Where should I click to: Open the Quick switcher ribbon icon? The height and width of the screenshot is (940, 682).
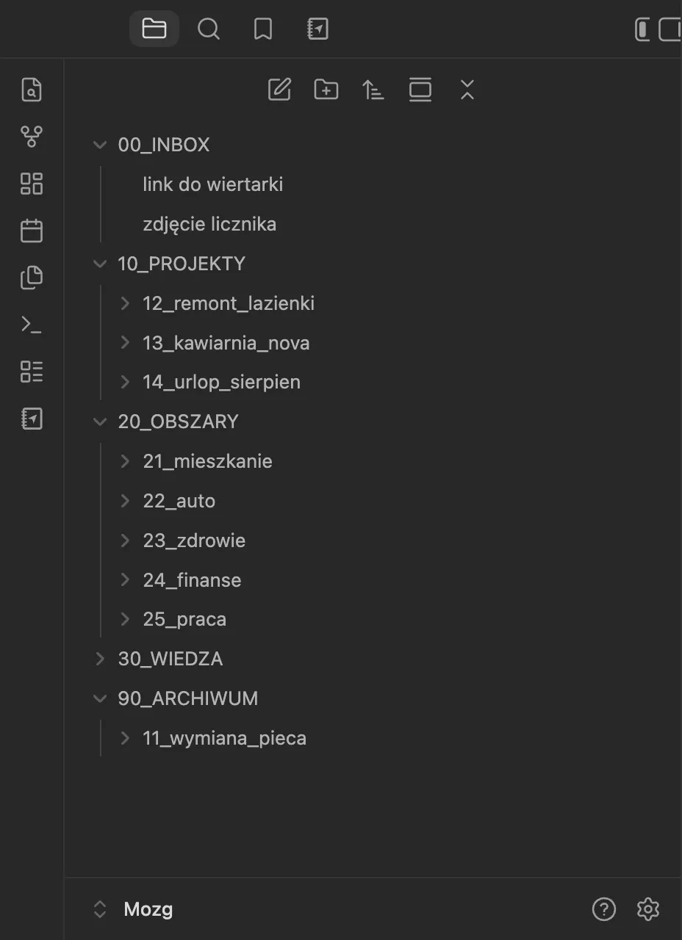[32, 89]
